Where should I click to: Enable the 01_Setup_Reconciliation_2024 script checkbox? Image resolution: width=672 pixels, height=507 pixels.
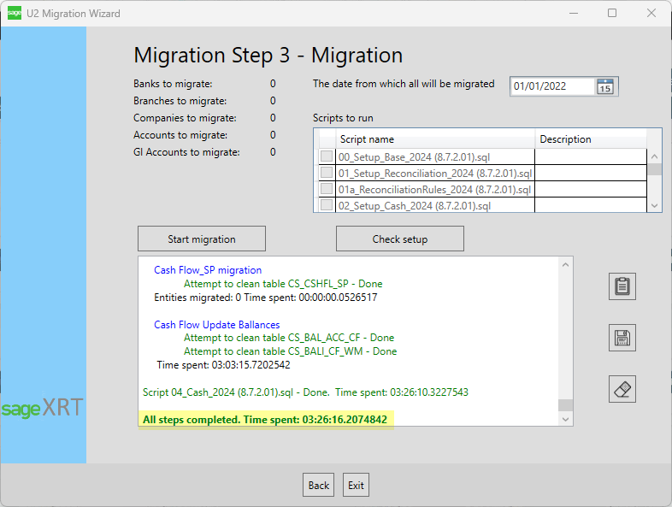(327, 173)
